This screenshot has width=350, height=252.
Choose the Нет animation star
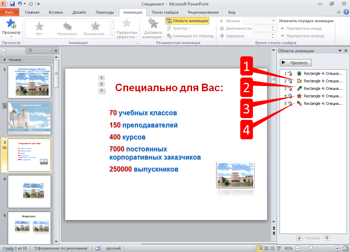(39, 28)
